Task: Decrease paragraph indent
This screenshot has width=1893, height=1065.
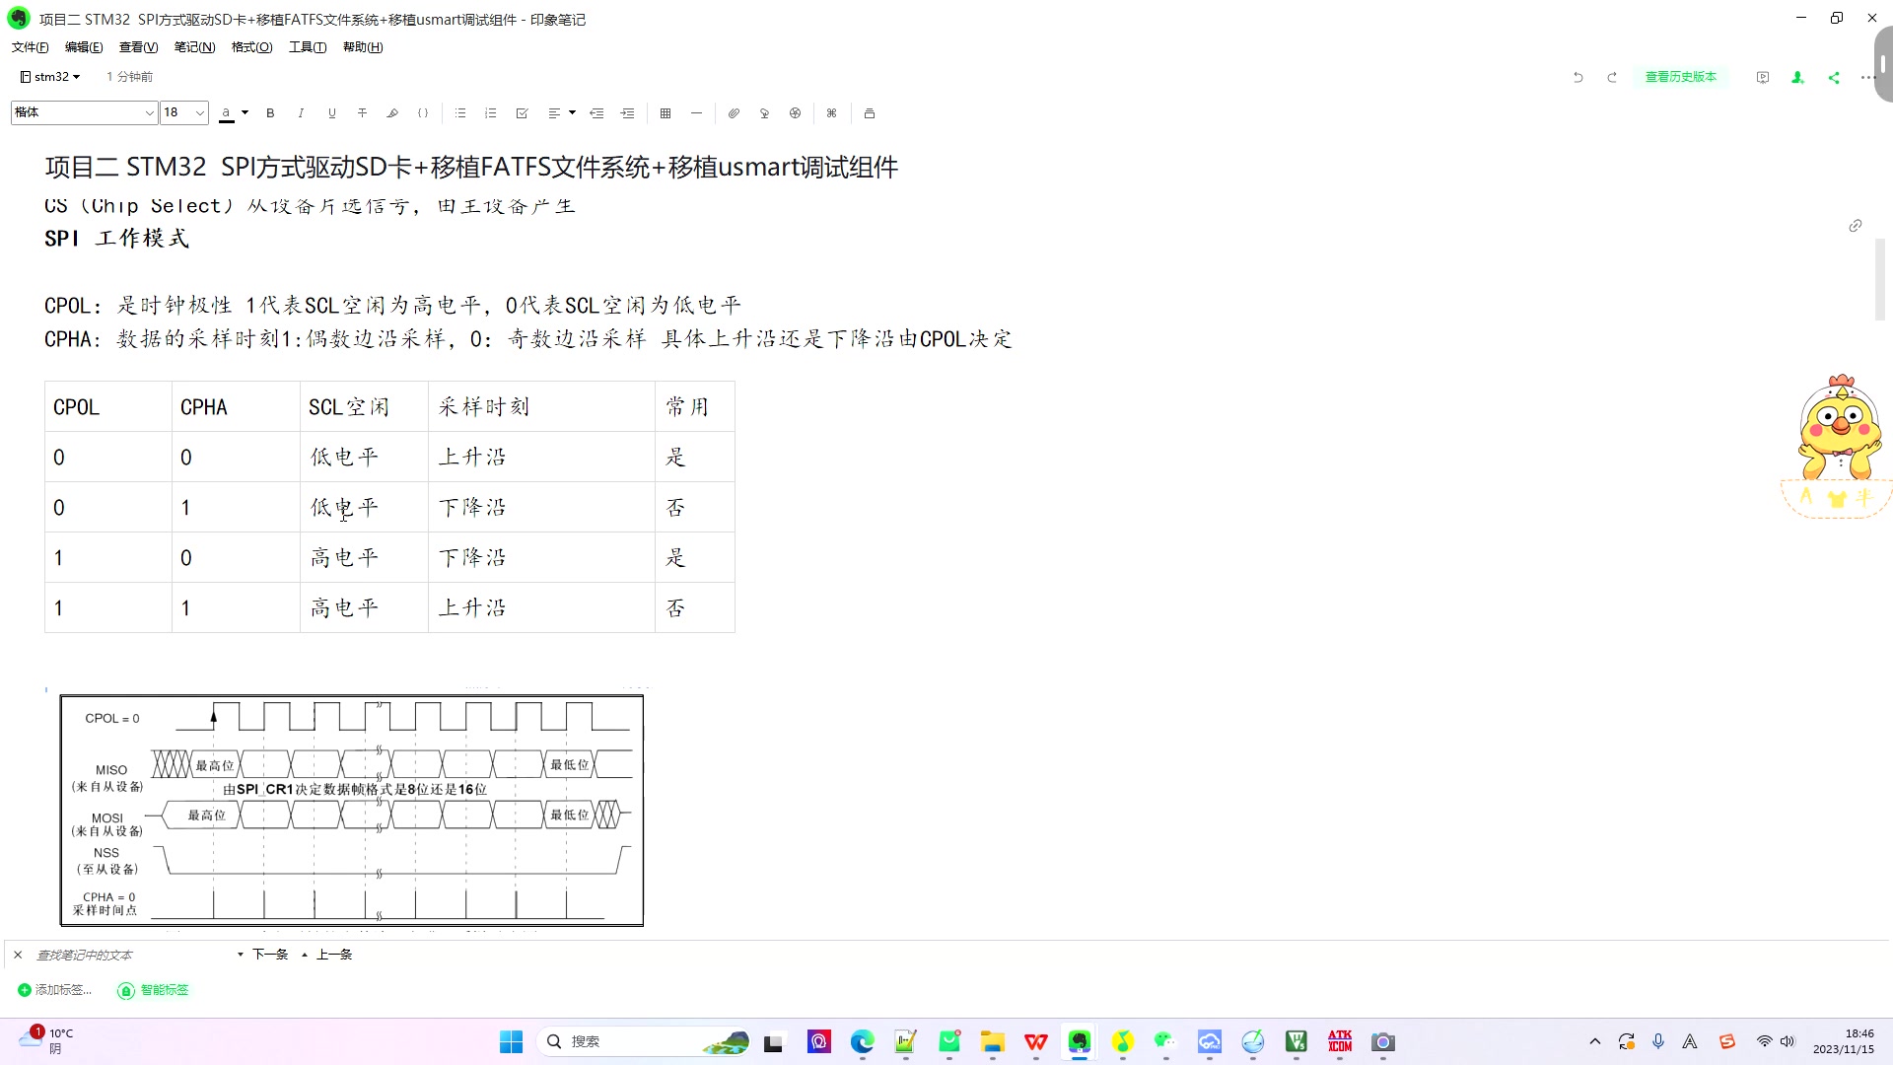Action: pyautogui.click(x=596, y=113)
